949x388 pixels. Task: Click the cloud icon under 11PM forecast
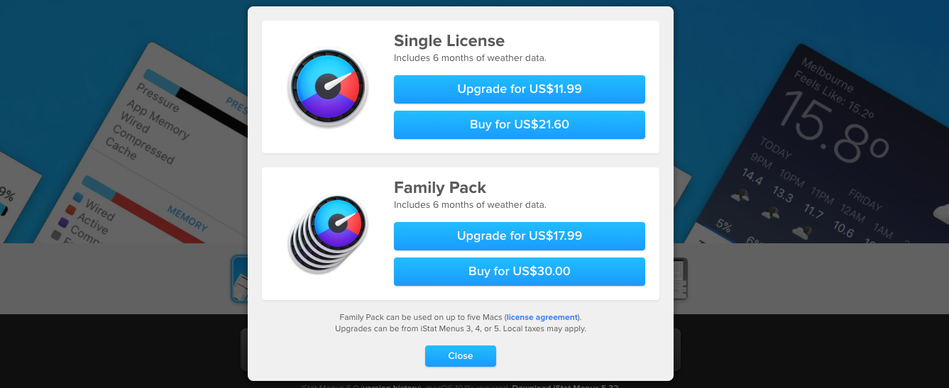[801, 231]
